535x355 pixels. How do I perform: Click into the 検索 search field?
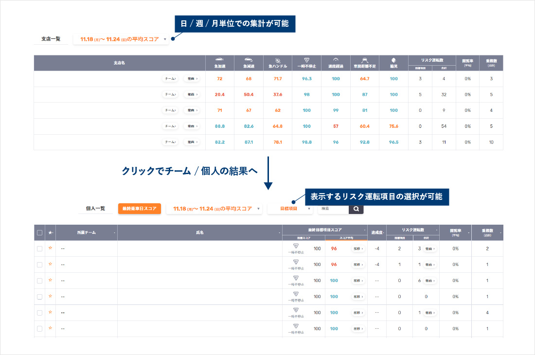333,209
